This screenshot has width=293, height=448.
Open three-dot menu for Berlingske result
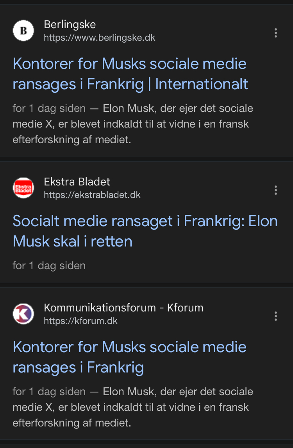click(x=276, y=33)
